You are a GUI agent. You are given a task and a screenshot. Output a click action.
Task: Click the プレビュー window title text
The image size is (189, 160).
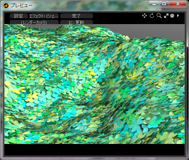[x=22, y=5]
